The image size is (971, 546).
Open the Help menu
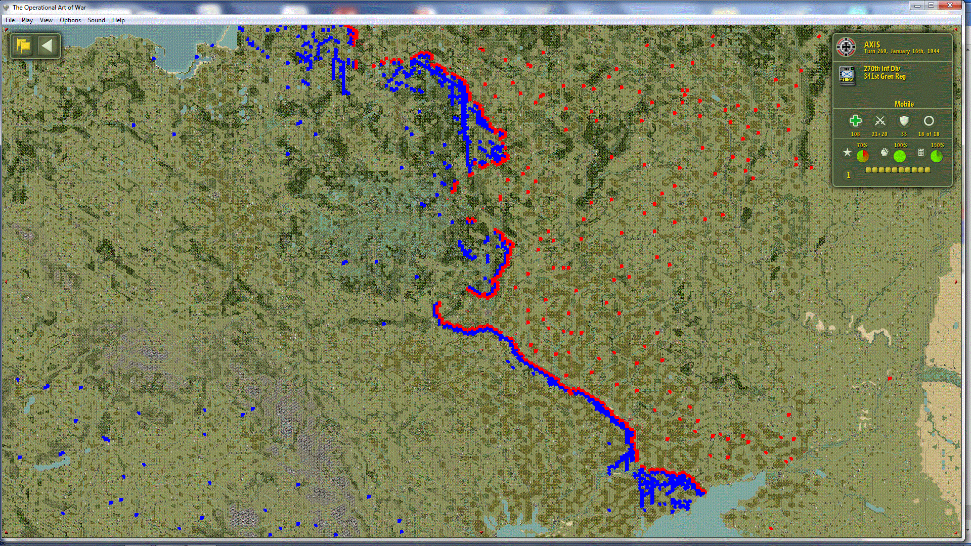tap(118, 20)
